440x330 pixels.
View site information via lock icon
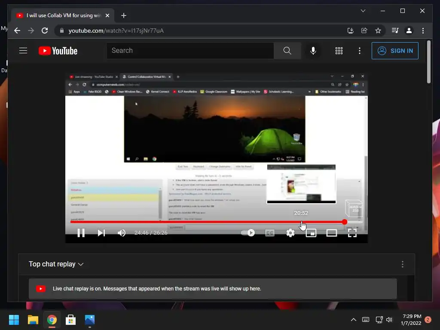[62, 31]
